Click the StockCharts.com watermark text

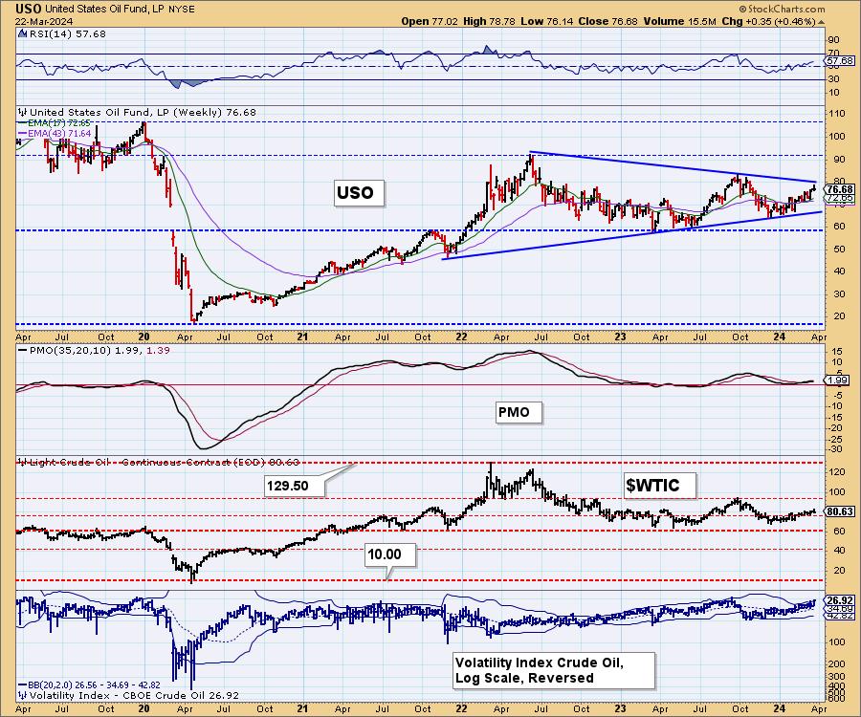(x=782, y=9)
